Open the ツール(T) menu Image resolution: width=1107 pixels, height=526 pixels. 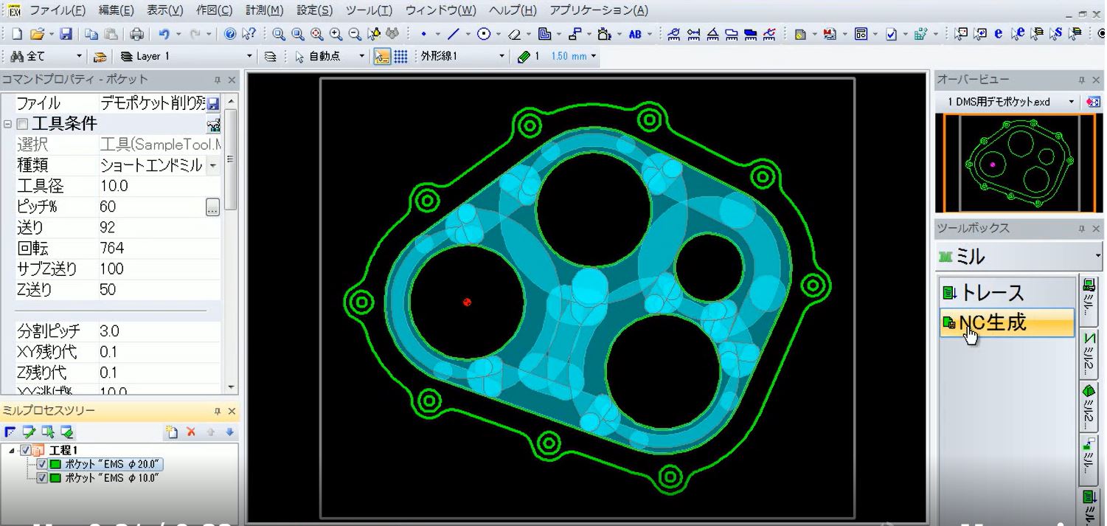pyautogui.click(x=369, y=10)
